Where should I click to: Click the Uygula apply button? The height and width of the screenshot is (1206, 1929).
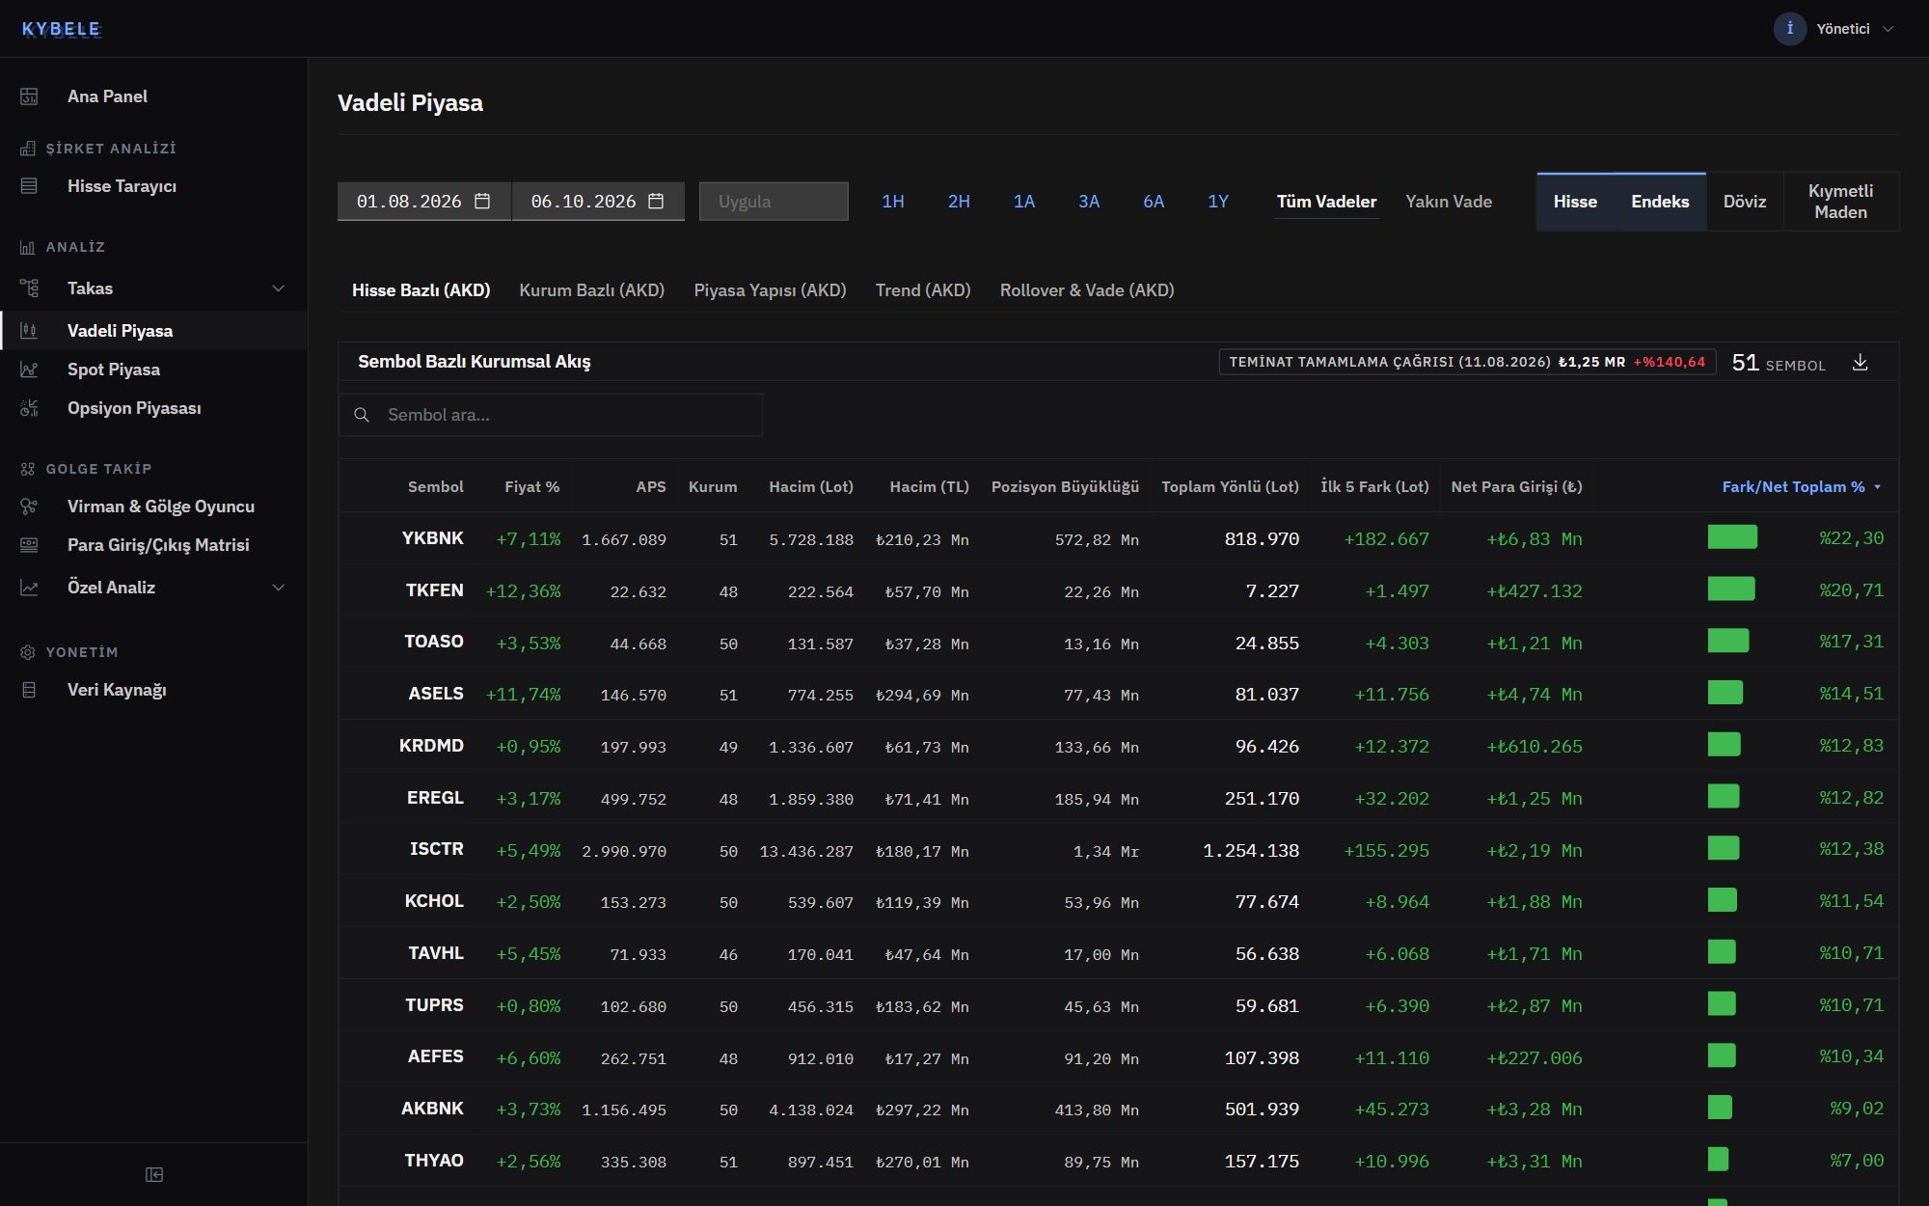point(774,202)
